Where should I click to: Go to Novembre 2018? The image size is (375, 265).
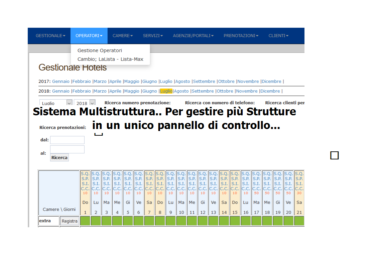(247, 91)
